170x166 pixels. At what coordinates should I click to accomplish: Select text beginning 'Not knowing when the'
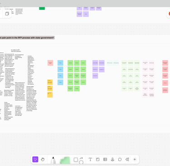[x=9, y=60]
